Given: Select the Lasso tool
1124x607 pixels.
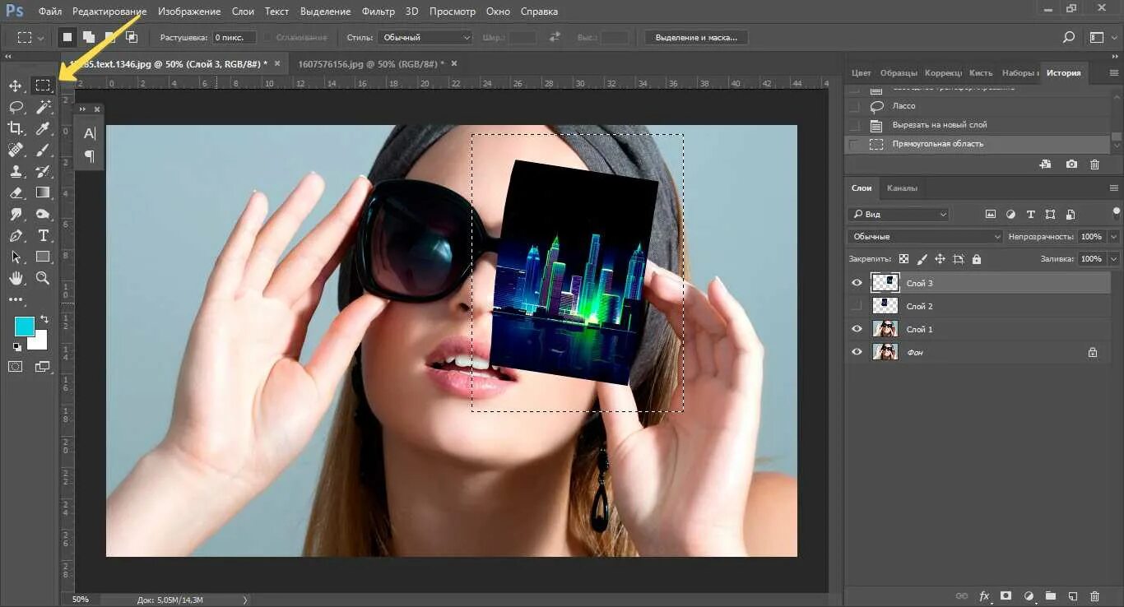Looking at the screenshot, I should (16, 107).
